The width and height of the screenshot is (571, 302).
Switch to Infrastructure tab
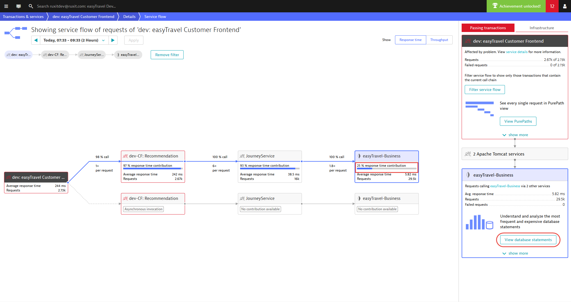[x=541, y=28]
